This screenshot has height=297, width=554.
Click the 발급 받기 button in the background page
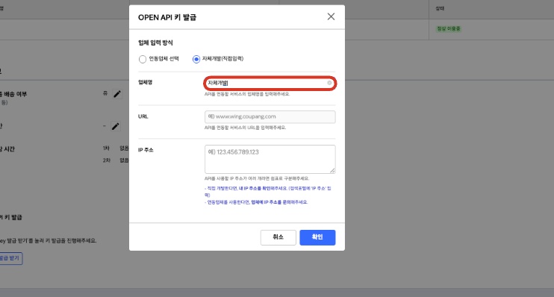coord(10,258)
